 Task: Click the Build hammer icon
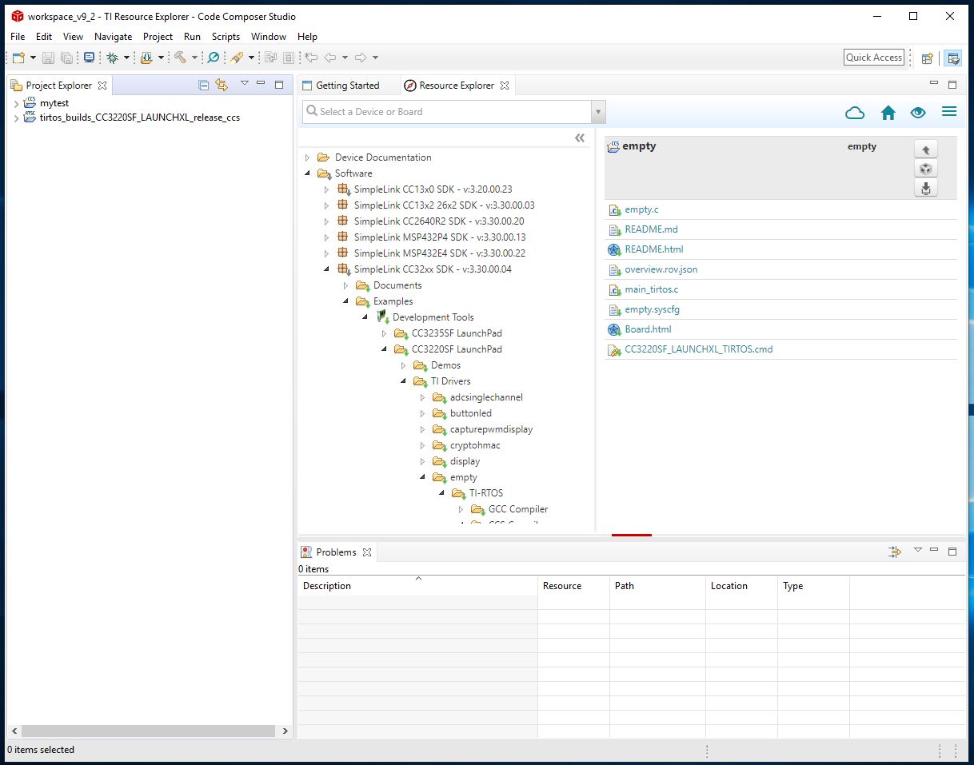tap(180, 58)
